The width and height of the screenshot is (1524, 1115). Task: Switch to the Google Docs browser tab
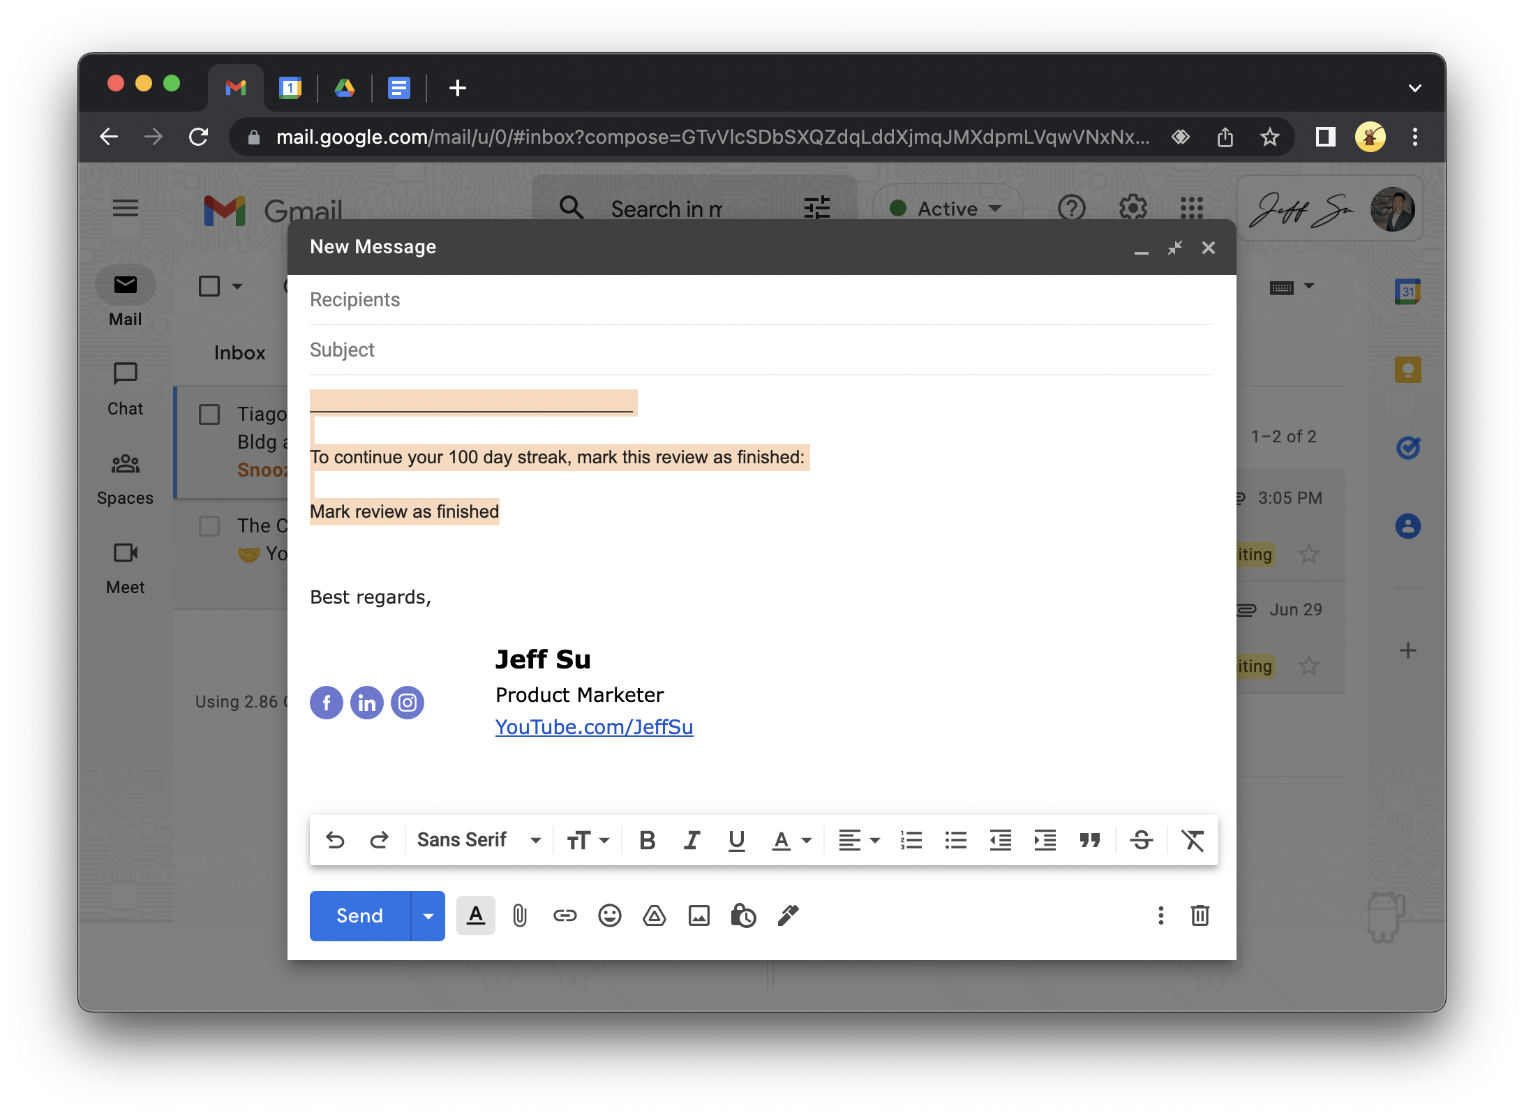point(399,88)
